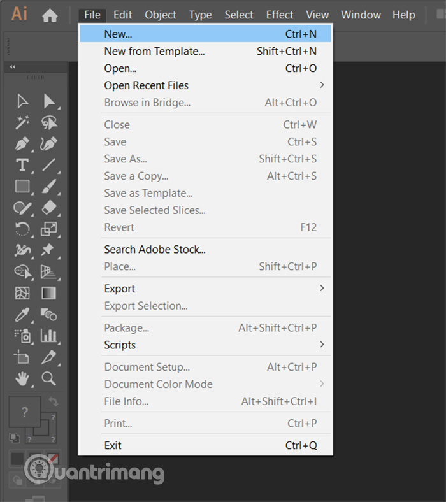Select the Mesh tool

click(22, 293)
